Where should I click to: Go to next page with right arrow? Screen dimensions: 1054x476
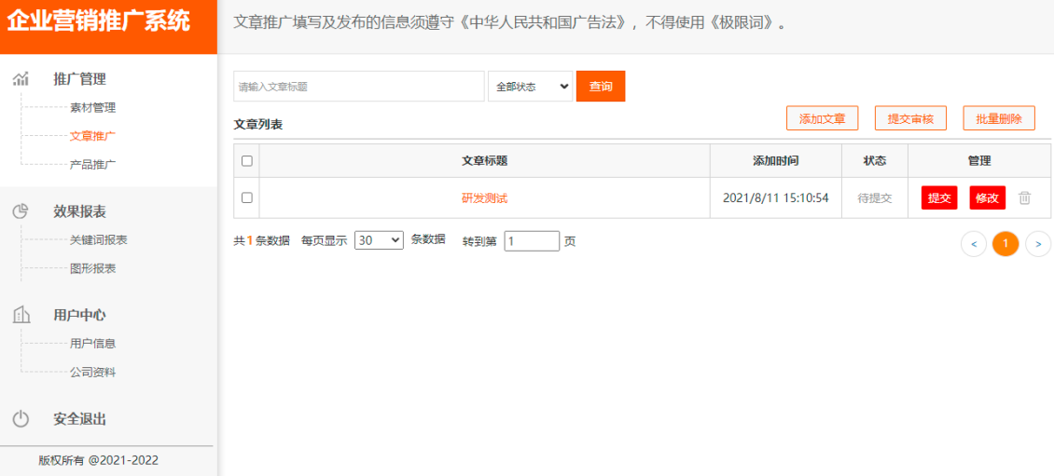1038,244
